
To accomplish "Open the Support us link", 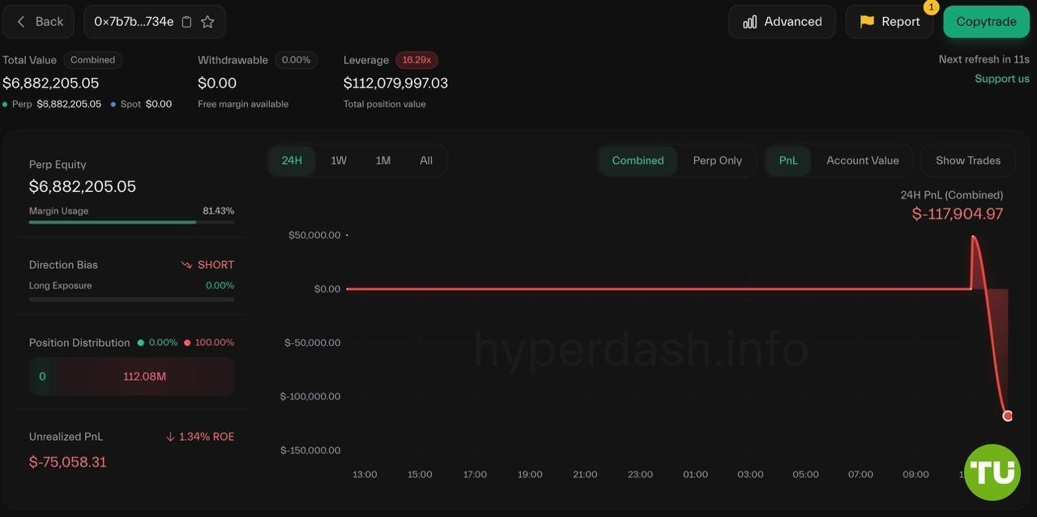I will point(1001,79).
